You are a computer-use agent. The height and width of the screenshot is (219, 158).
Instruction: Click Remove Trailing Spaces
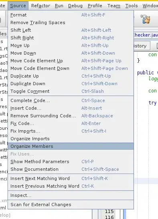71,23
